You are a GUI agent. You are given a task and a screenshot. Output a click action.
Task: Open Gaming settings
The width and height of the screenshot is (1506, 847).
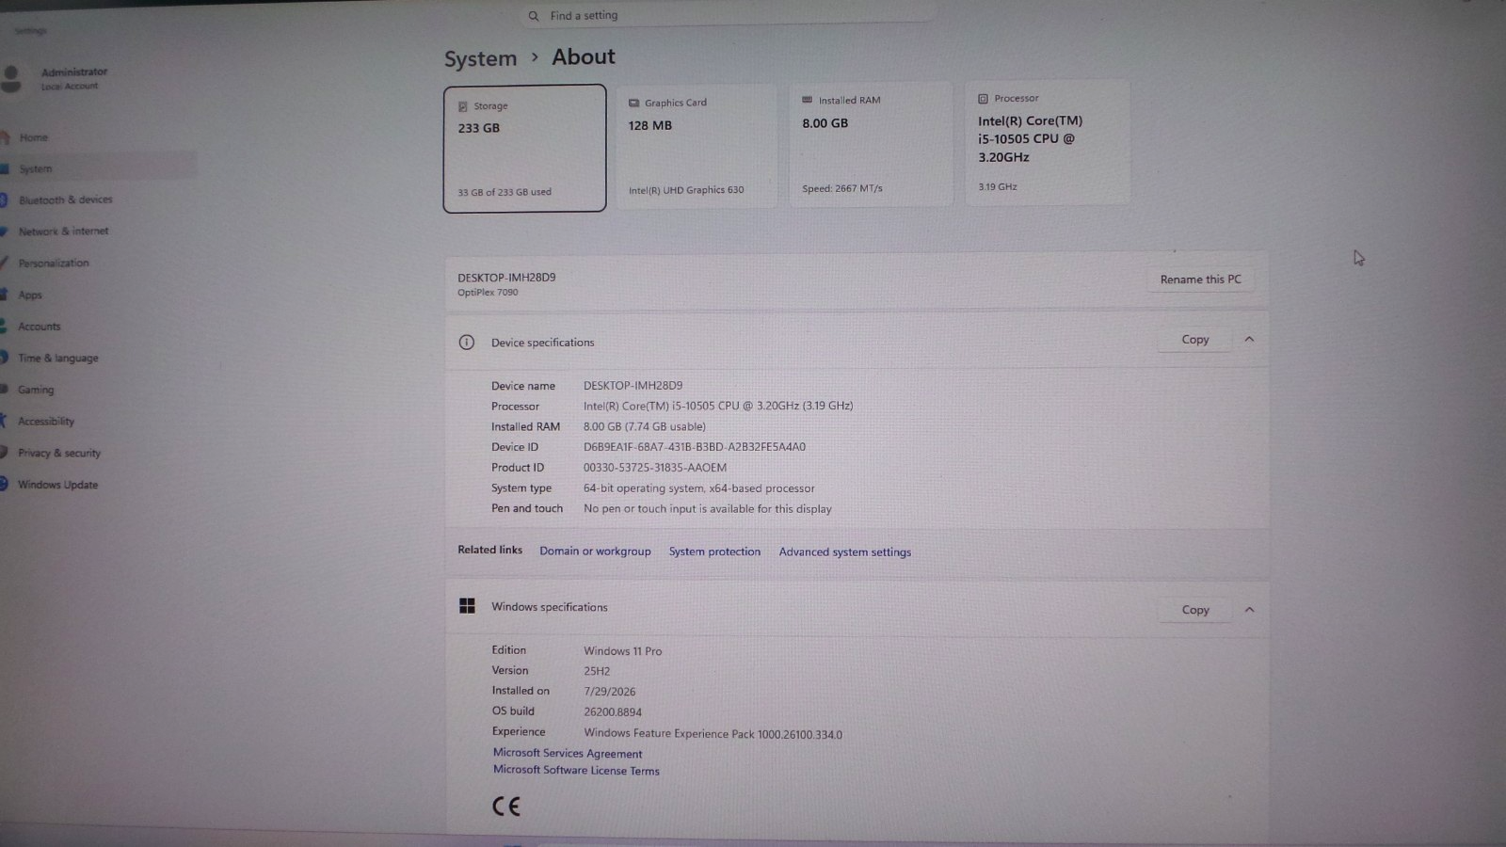click(x=36, y=390)
